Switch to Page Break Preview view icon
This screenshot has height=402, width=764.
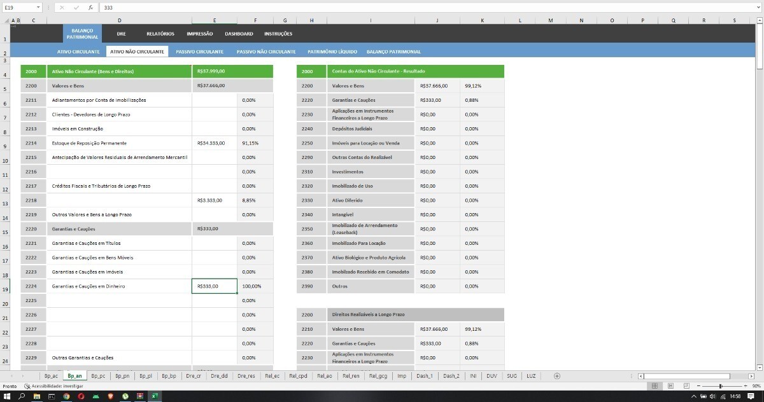pos(686,386)
